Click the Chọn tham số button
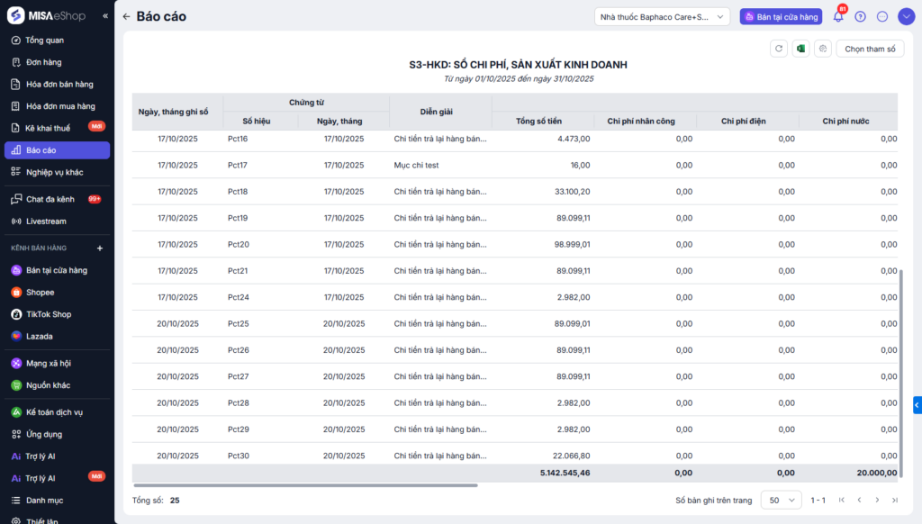The height and width of the screenshot is (524, 922). (870, 49)
